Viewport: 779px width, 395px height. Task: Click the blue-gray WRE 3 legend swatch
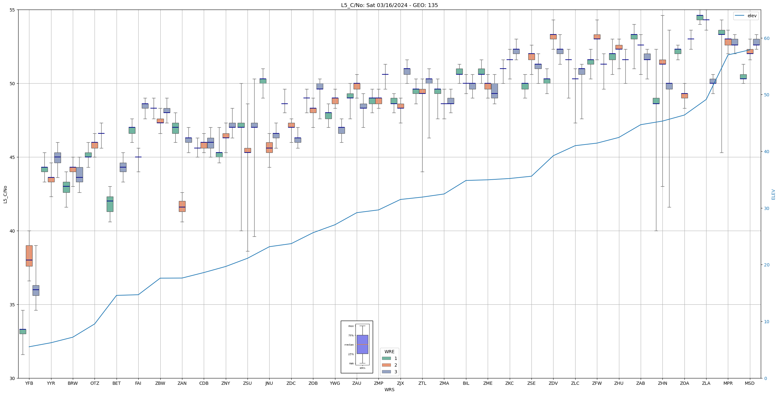click(386, 372)
